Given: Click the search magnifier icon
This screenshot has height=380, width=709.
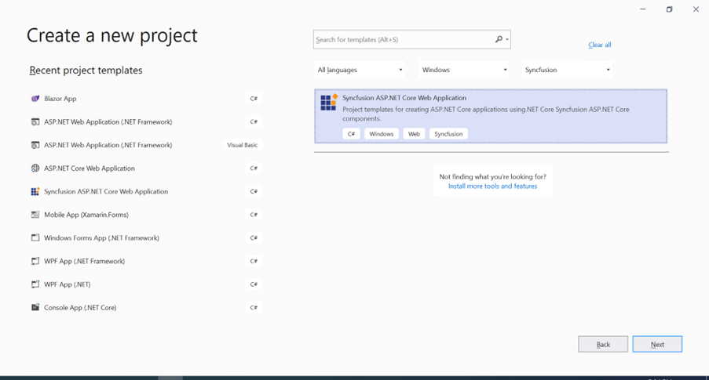Looking at the screenshot, I should 499,39.
